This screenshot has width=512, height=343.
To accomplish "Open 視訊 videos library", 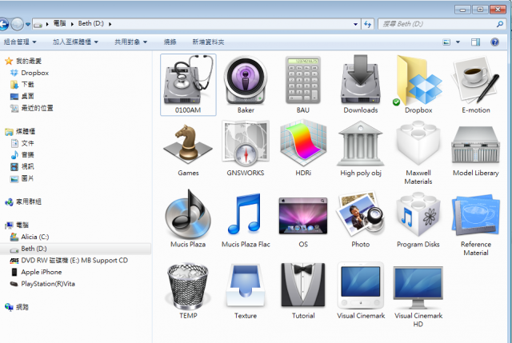I will tap(22, 166).
